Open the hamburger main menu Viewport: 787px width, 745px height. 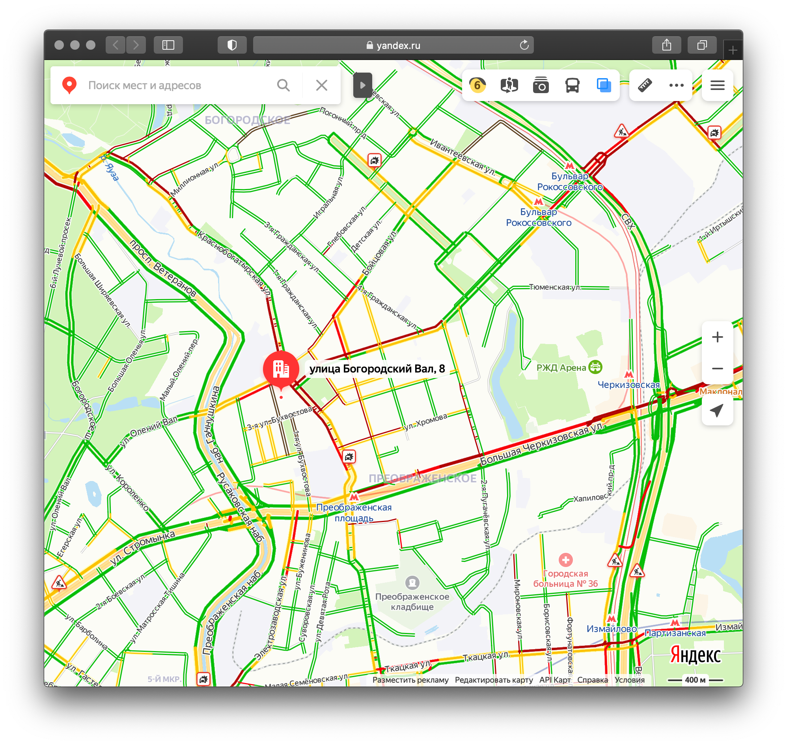(717, 85)
